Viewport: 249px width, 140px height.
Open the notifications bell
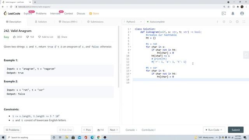233,14
